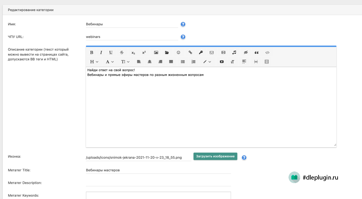Insert a quote block

coord(257,53)
